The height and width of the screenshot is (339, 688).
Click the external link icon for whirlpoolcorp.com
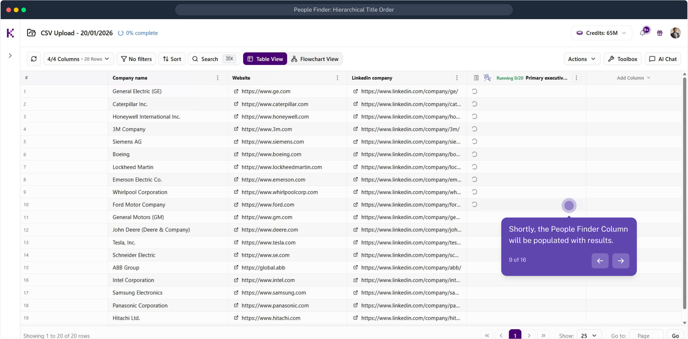(236, 192)
